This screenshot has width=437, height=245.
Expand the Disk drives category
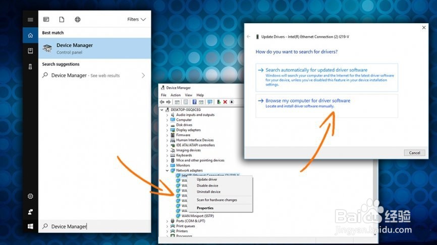(x=167, y=125)
